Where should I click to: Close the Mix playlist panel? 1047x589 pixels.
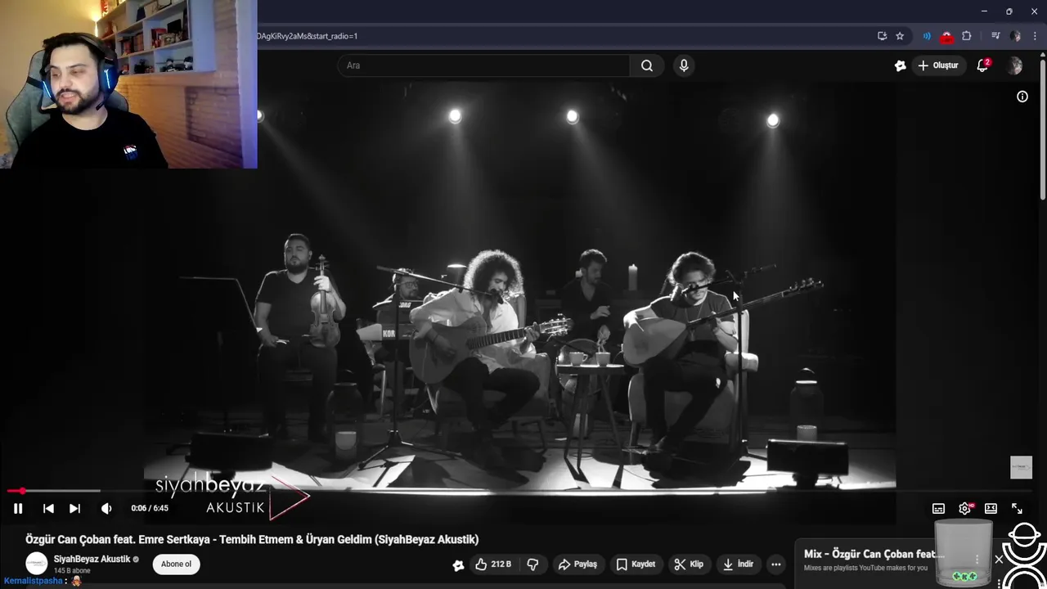(999, 560)
